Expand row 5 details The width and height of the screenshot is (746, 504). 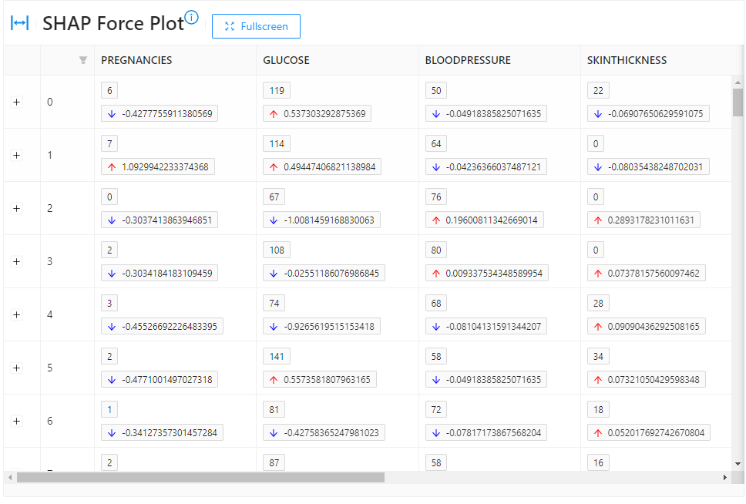click(x=17, y=368)
